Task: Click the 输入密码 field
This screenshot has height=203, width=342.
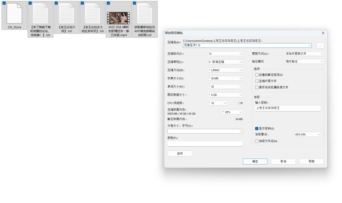Action: [288, 108]
